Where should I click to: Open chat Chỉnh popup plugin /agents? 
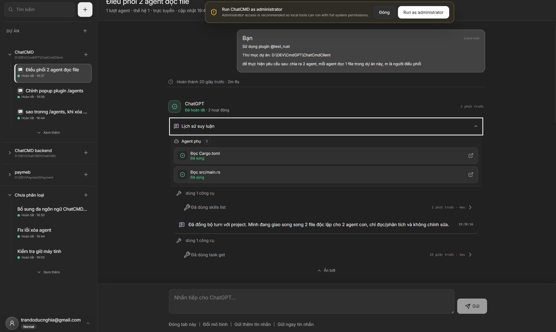pyautogui.click(x=53, y=93)
